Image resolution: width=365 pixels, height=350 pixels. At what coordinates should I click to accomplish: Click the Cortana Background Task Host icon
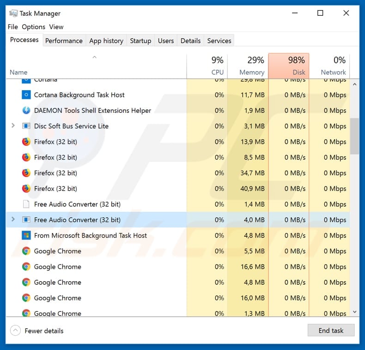pos(26,95)
